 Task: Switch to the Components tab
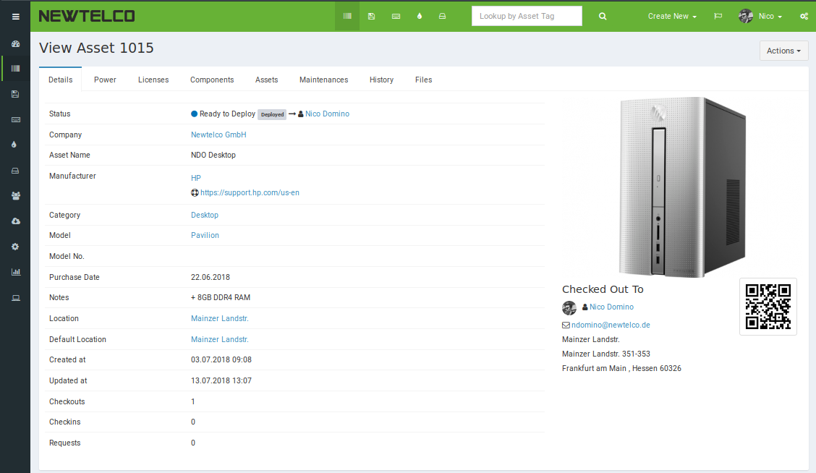212,80
